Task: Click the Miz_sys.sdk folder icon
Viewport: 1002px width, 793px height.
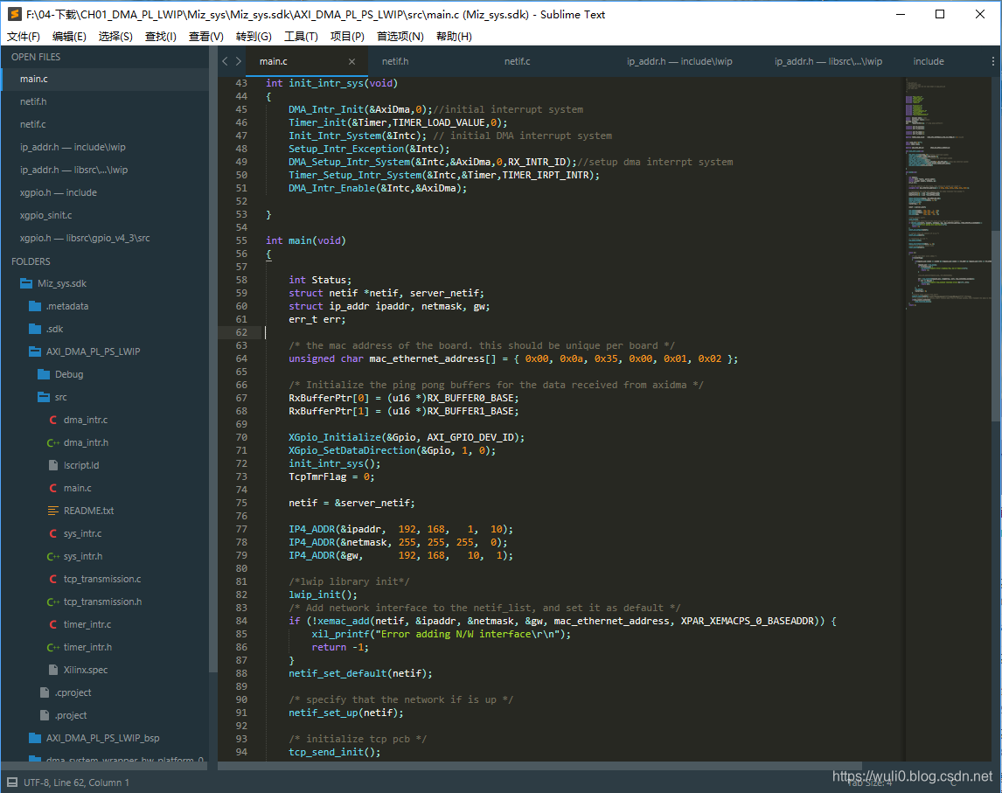Action: click(26, 283)
